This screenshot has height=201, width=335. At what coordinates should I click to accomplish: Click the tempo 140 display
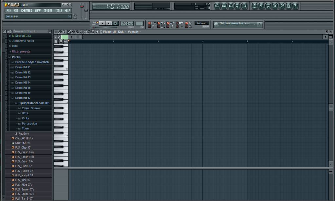tap(127, 24)
